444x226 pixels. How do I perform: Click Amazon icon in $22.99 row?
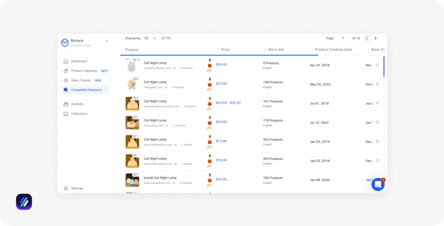(210, 80)
